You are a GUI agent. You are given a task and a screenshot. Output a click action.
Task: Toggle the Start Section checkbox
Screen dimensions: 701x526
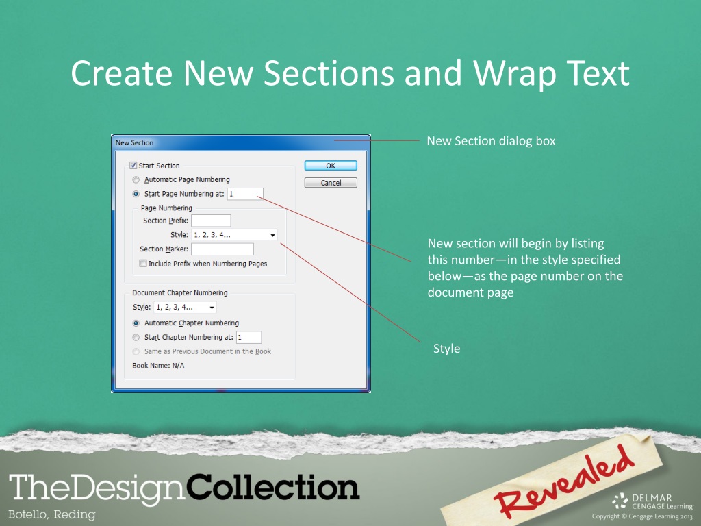click(x=133, y=166)
